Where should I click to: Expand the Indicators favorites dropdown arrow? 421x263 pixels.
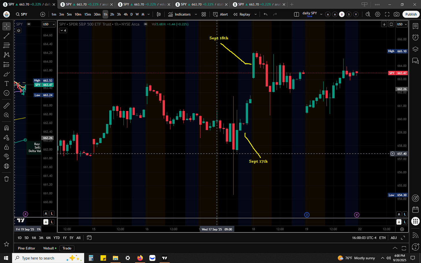[x=196, y=14]
